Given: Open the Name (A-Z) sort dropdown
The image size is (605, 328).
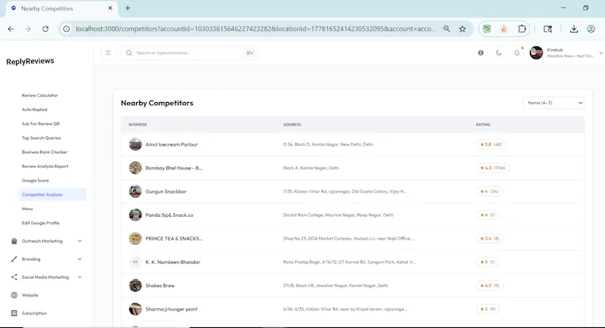Looking at the screenshot, I should pos(554,103).
